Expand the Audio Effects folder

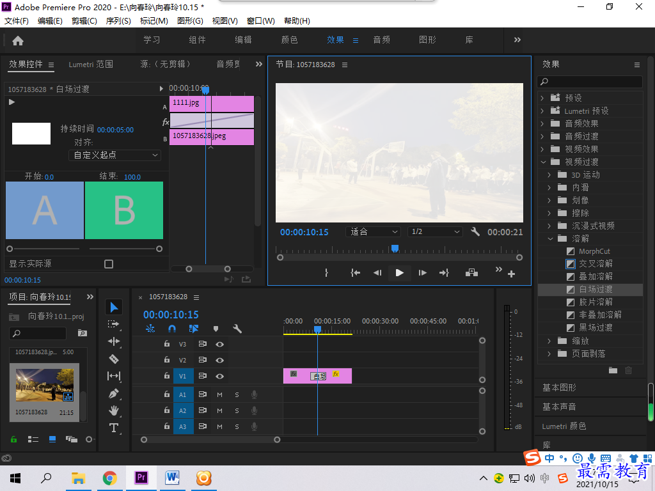point(542,123)
